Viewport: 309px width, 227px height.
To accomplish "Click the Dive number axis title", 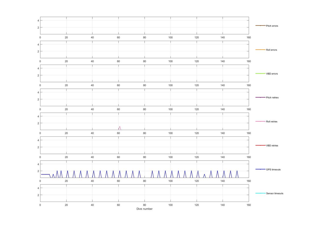I will pyautogui.click(x=144, y=209).
